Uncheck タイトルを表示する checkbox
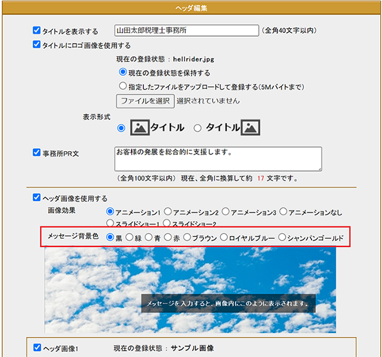The image size is (382, 357). pyautogui.click(x=36, y=31)
